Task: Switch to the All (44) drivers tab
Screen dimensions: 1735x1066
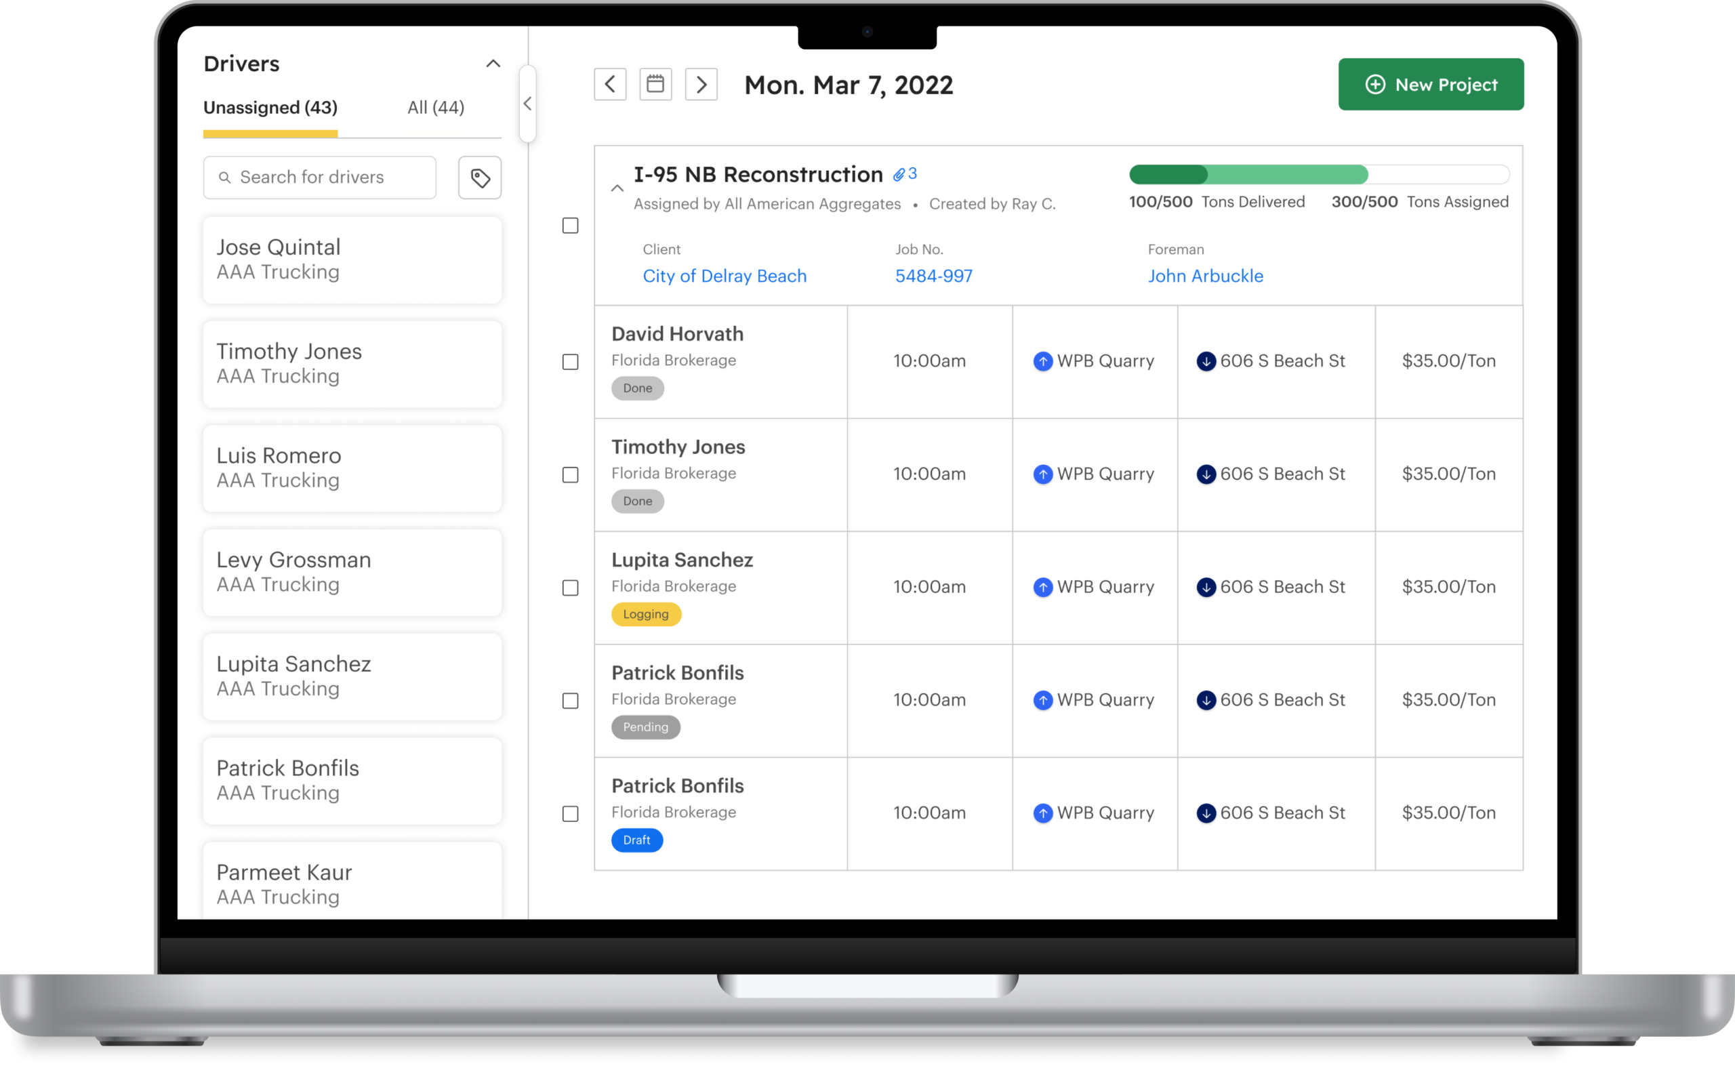Action: click(x=435, y=108)
